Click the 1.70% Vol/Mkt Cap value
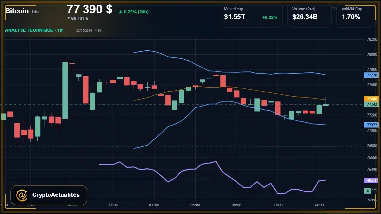381x214 pixels. 351,17
